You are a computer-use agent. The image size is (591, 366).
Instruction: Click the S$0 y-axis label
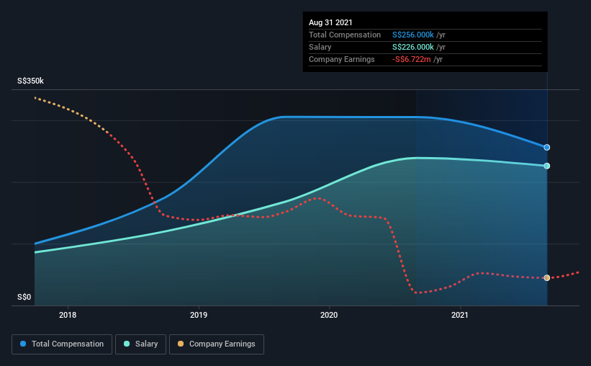(24, 297)
